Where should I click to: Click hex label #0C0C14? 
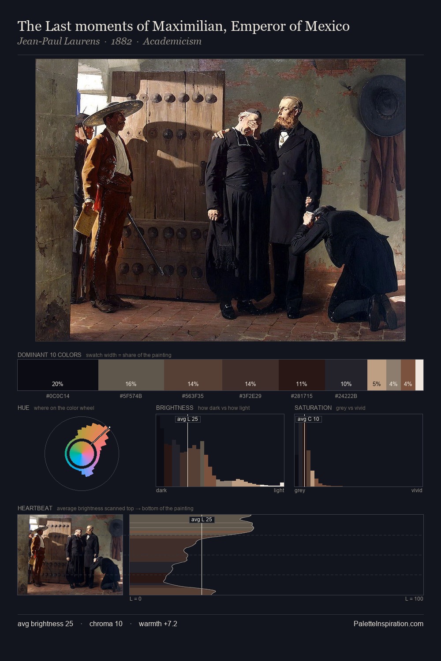58,396
